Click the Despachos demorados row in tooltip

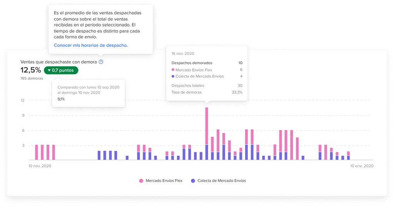tap(207, 63)
